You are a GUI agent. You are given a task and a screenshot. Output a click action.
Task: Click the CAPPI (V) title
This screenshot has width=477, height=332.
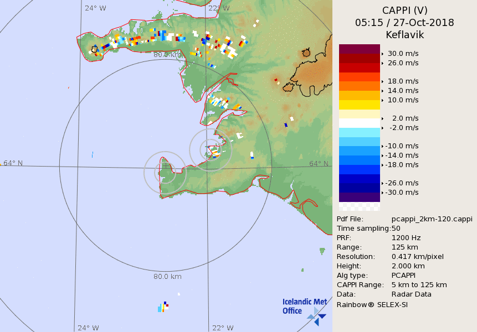point(404,11)
